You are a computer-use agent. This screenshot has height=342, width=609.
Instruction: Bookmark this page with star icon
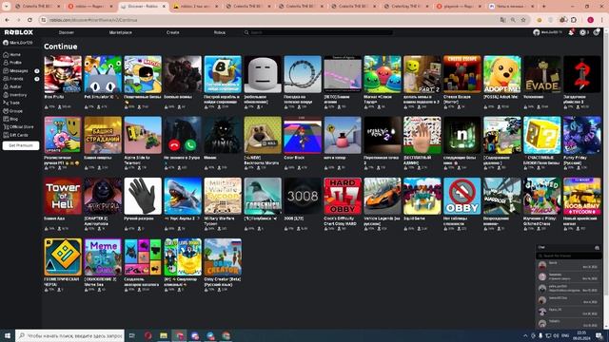(x=523, y=20)
